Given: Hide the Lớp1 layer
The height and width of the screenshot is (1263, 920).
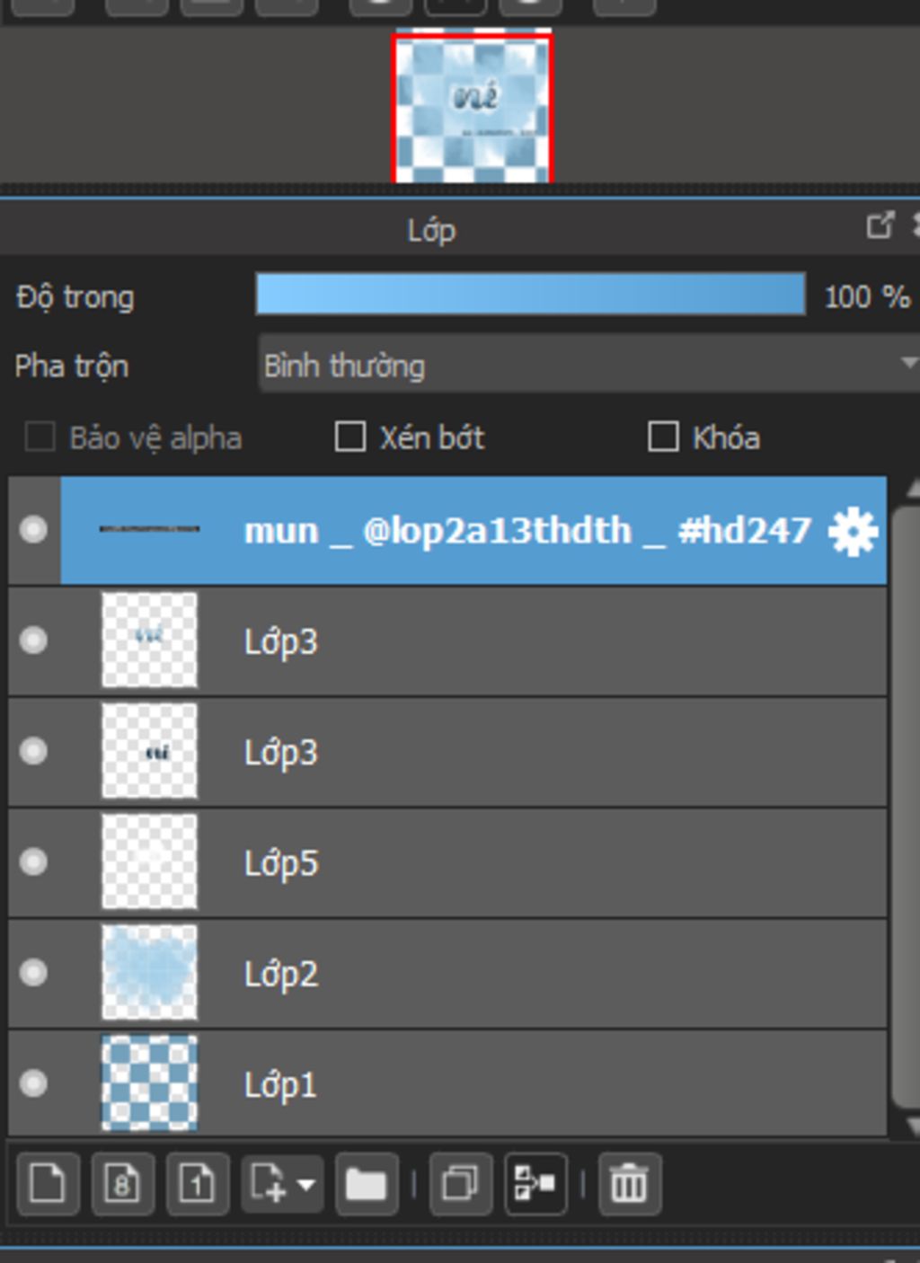Looking at the screenshot, I should pyautogui.click(x=33, y=1083).
